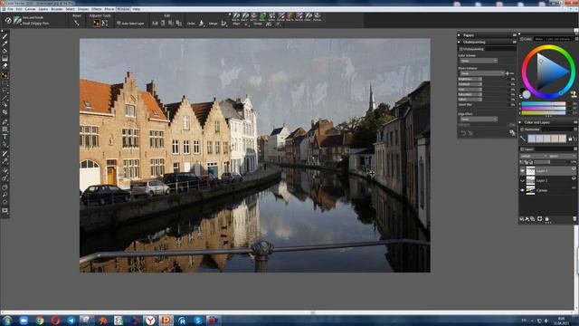Click the create layer mask icon

click(539, 219)
